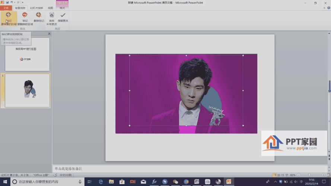Collapse the ribbon with the caret icon

click(324, 8)
